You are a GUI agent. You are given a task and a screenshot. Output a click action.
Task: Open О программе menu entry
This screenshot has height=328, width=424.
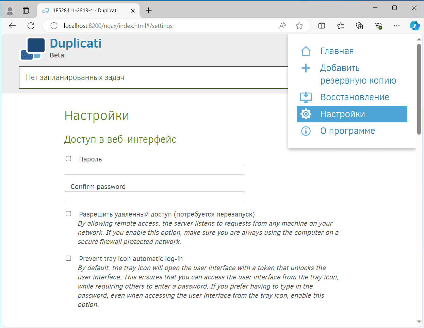[x=352, y=131]
